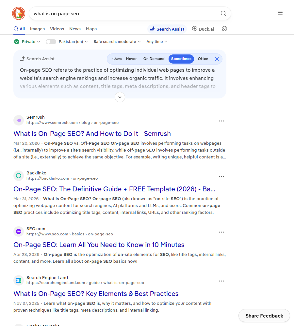Open 'What Is On-Page SEO? And How to Do It' link
The width and height of the screenshot is (294, 326).
tap(92, 134)
